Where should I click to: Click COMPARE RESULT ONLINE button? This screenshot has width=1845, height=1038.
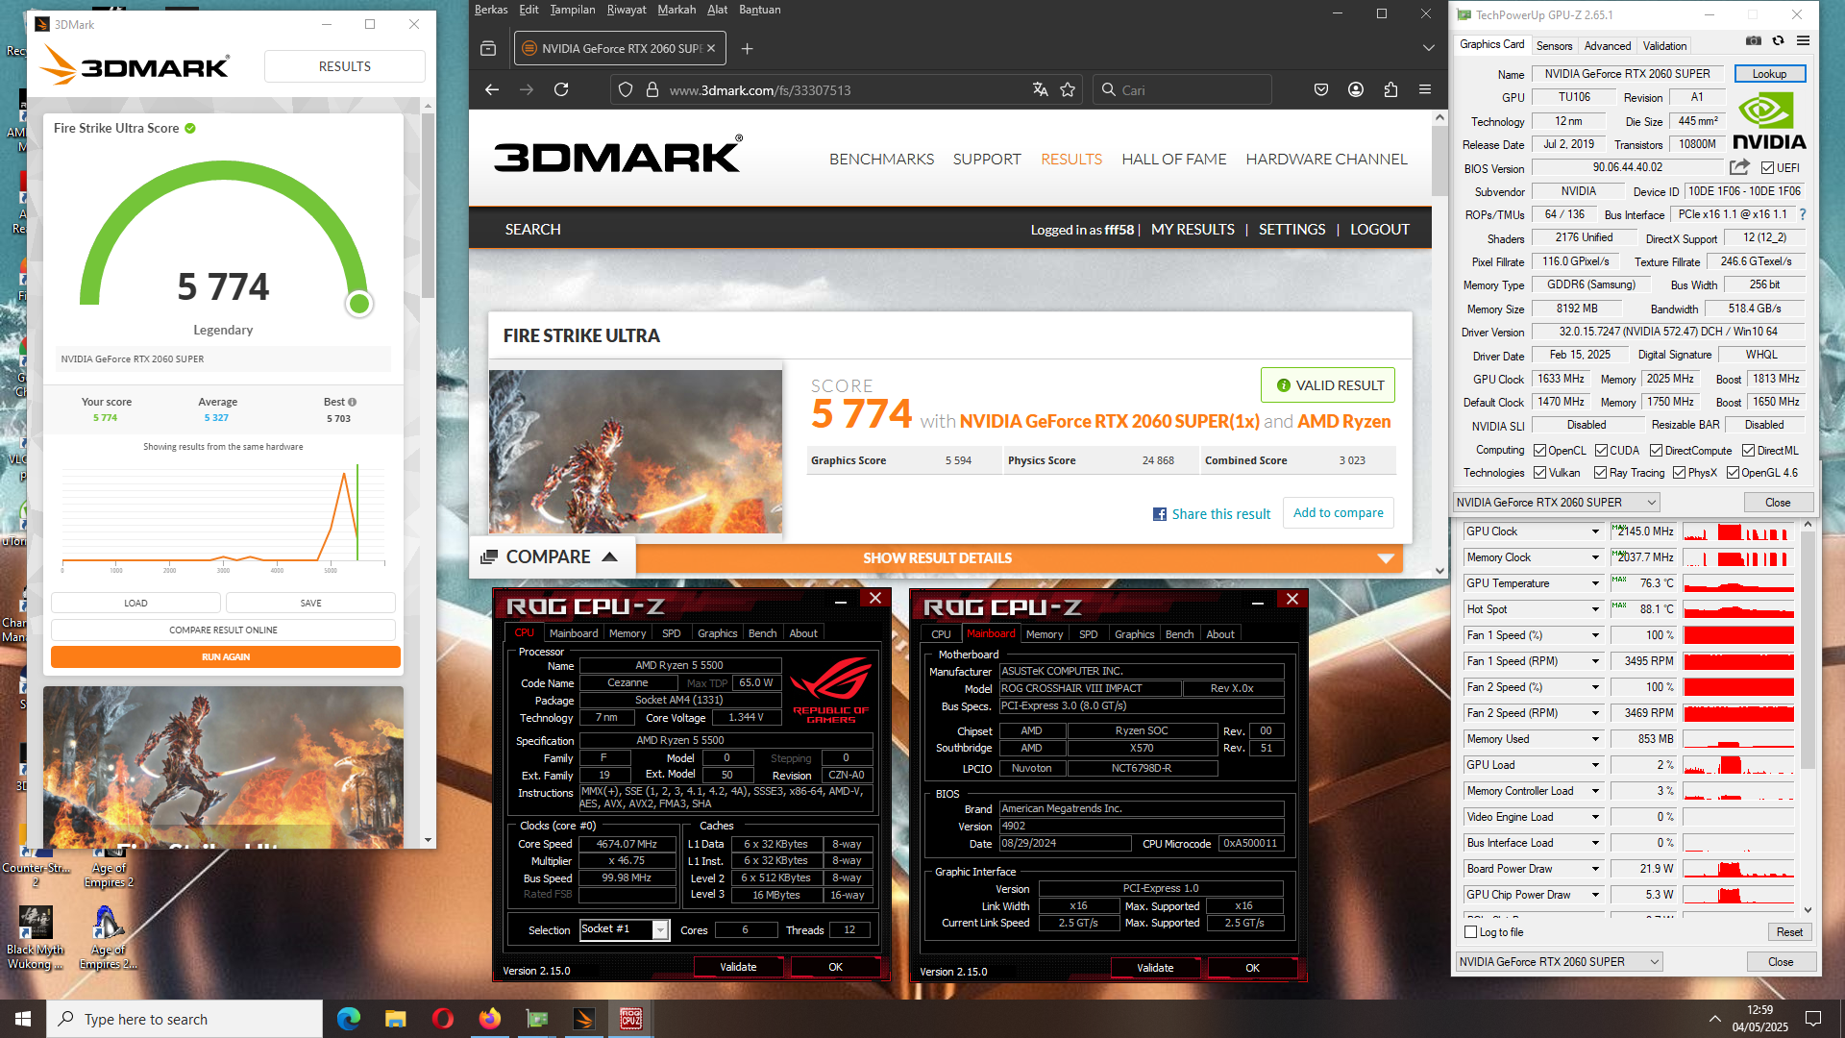point(223,630)
